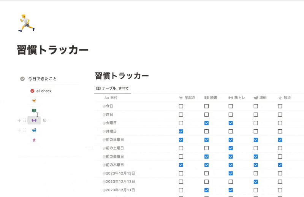Click the running person page icon
The width and height of the screenshot is (304, 197).
[27, 23]
